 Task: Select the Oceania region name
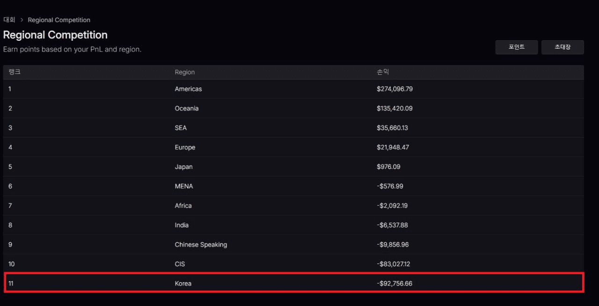pyautogui.click(x=187, y=109)
